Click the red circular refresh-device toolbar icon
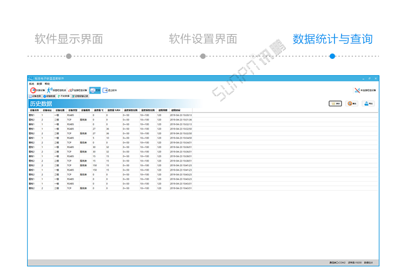406x274 pixels. 33,90
